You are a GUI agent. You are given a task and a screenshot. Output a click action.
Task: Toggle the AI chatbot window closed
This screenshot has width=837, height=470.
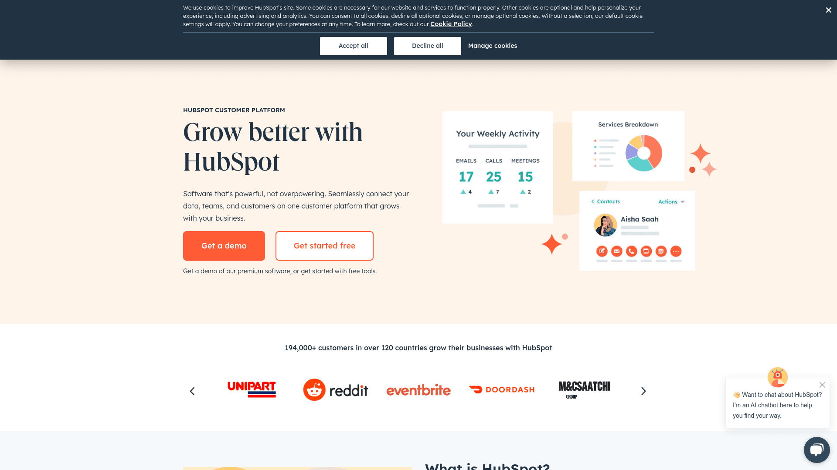tap(822, 385)
